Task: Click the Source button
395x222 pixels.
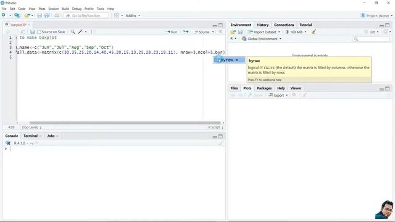Action: [x=202, y=32]
